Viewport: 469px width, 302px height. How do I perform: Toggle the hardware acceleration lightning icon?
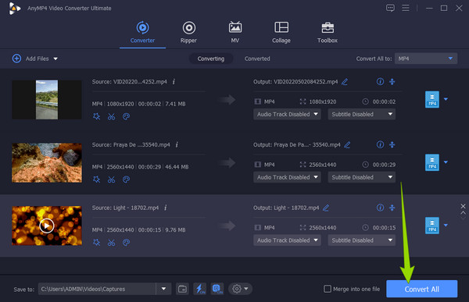click(200, 289)
